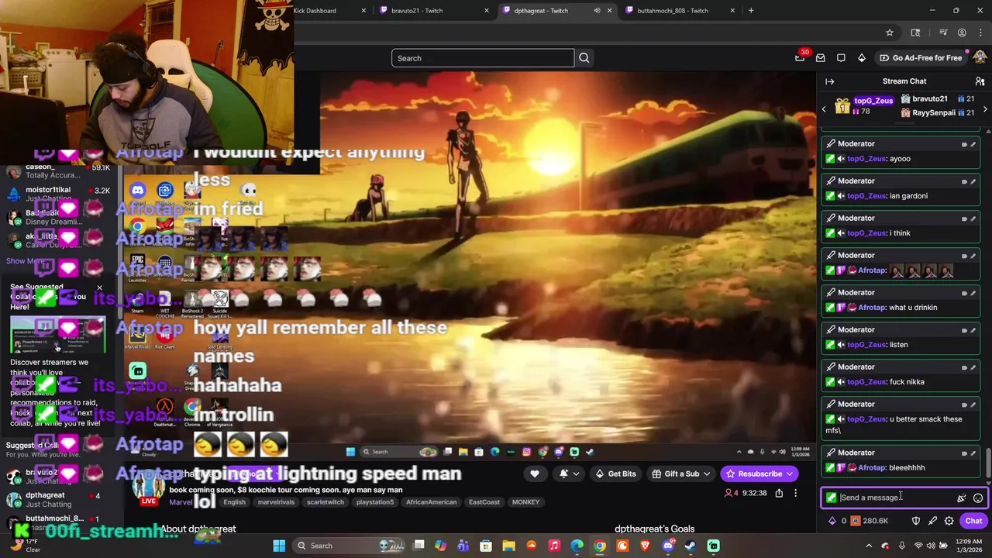Click the playstation5 tag
Screen dimensions: 992x558
(x=374, y=502)
